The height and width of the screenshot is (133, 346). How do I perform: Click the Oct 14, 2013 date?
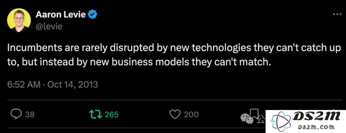pyautogui.click(x=73, y=85)
